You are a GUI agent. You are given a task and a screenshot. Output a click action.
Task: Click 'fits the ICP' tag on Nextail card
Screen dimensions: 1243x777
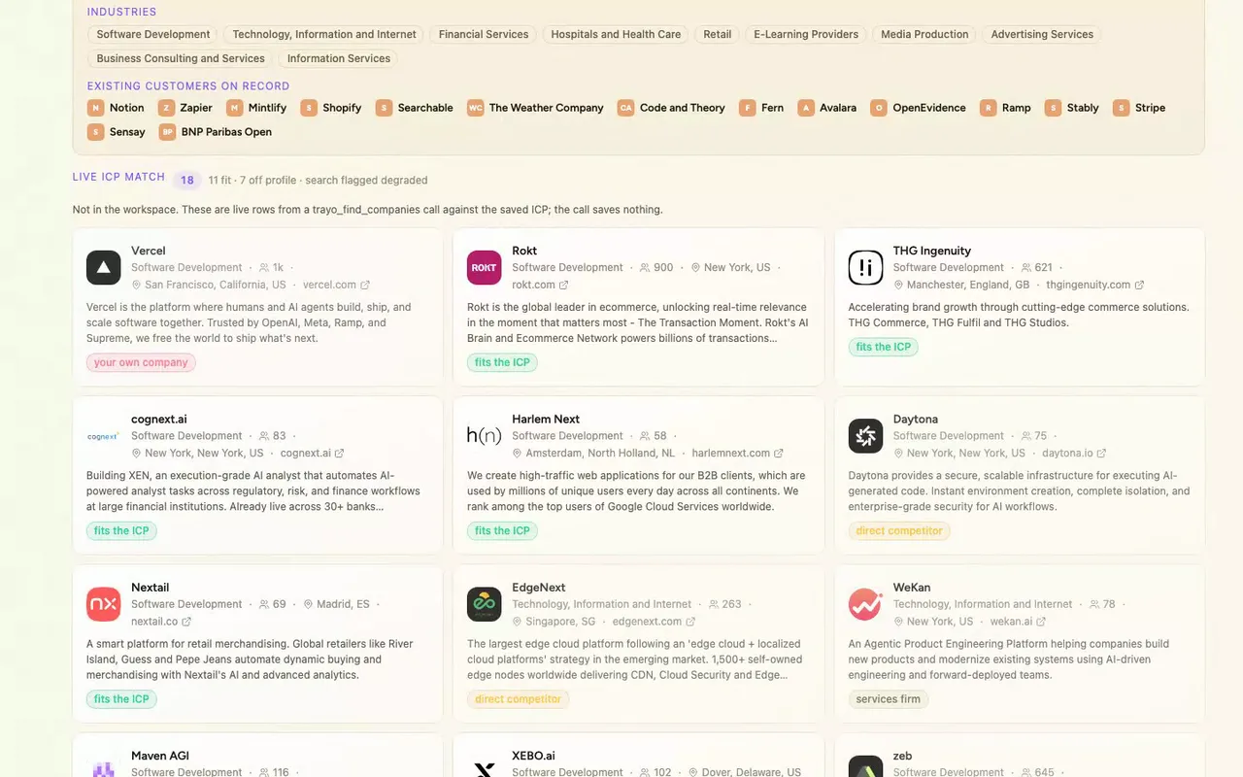tap(121, 699)
